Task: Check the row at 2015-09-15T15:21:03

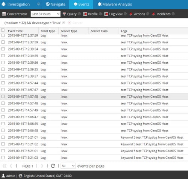Action: [3, 158]
